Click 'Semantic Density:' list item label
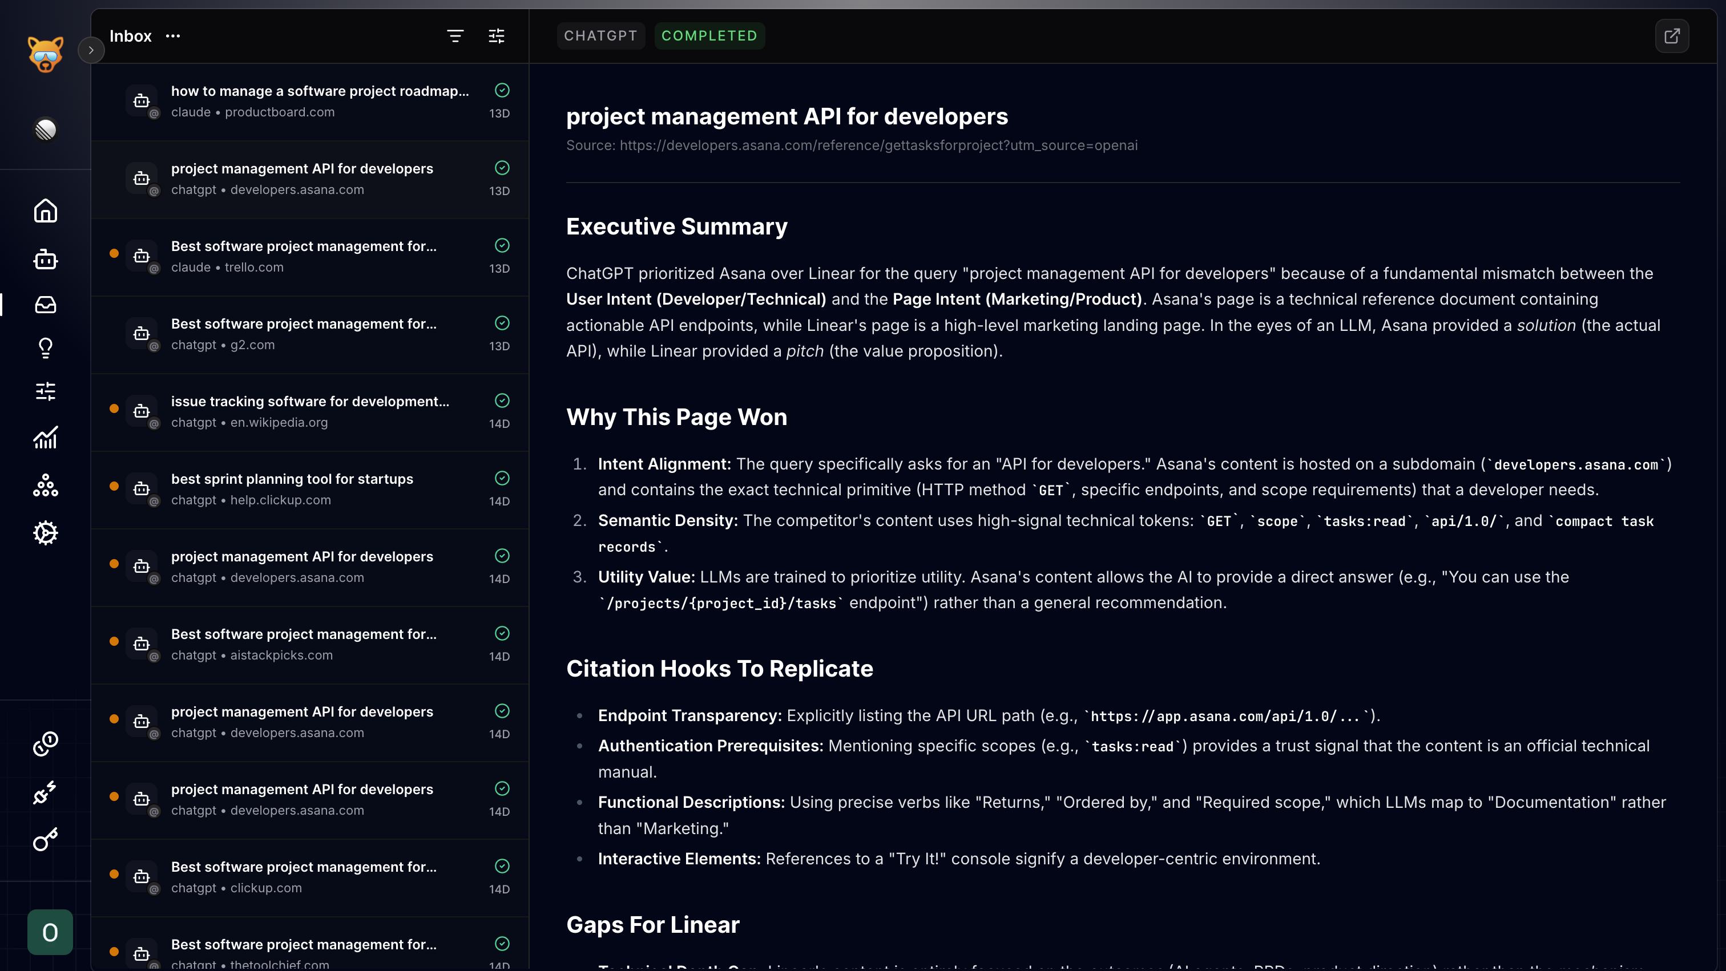1726x971 pixels. click(667, 521)
